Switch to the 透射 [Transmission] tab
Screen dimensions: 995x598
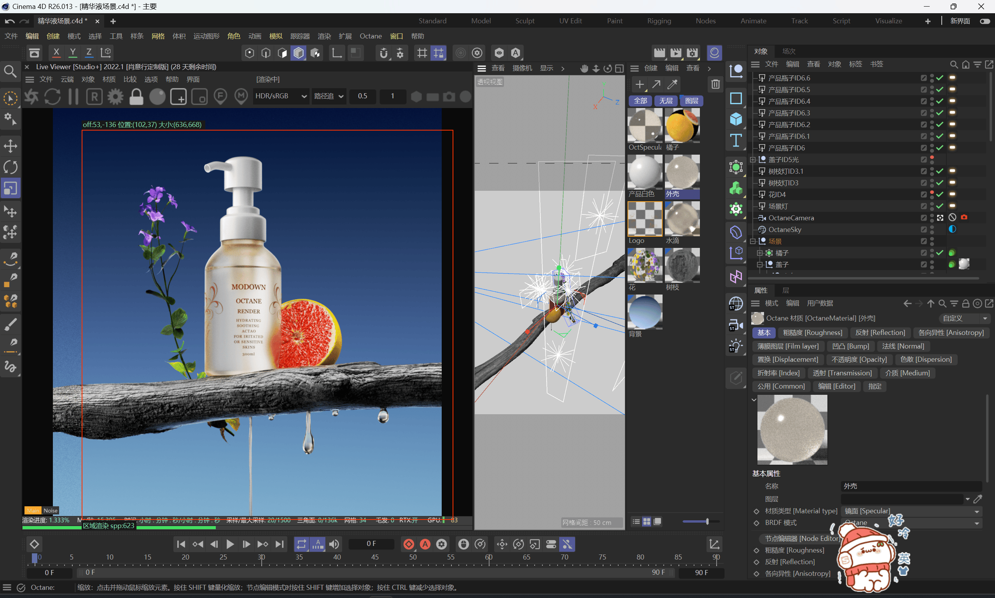(842, 373)
